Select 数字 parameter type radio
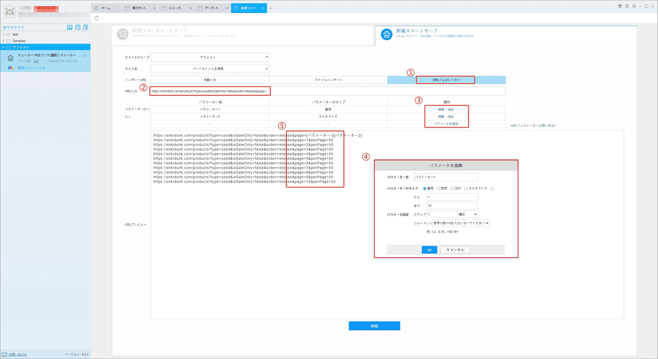This screenshot has height=359, width=658. coord(438,188)
